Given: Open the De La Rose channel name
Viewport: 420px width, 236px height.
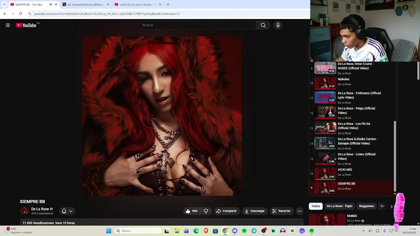Looking at the screenshot, I should pyautogui.click(x=40, y=209).
